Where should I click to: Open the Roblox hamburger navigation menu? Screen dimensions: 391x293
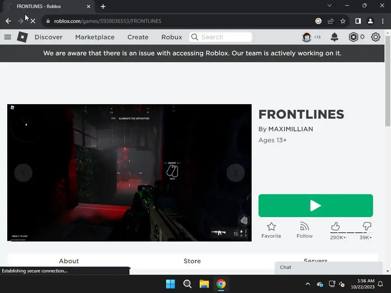[x=8, y=37]
